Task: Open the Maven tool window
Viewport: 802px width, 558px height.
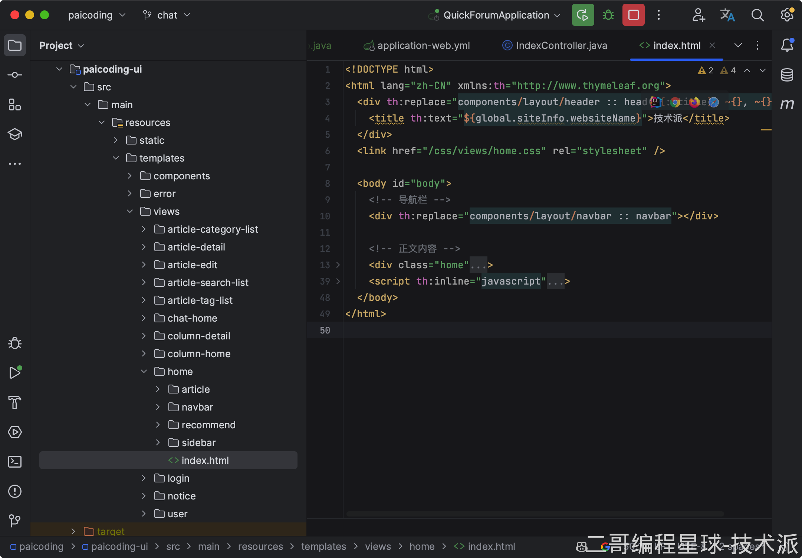Action: point(787,104)
